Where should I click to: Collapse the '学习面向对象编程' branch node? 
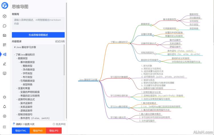129,78
